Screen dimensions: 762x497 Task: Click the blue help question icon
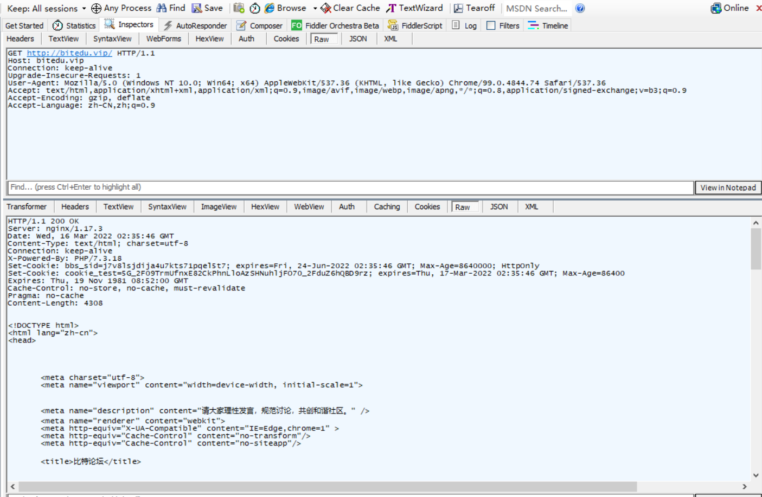click(580, 8)
